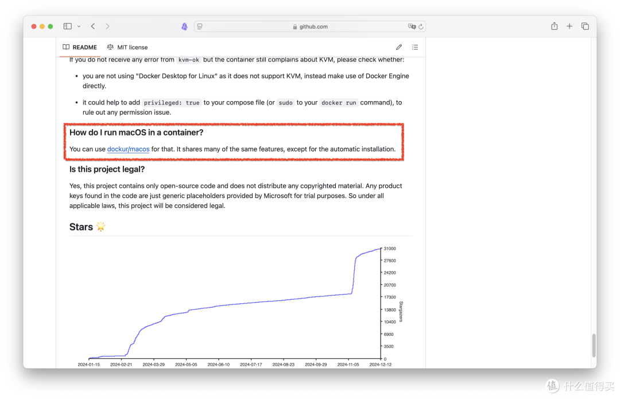This screenshot has width=620, height=399.
Task: Show all open tabs
Action: [585, 26]
